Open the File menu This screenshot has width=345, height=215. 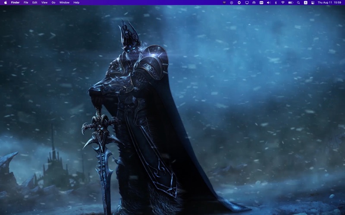click(x=26, y=3)
